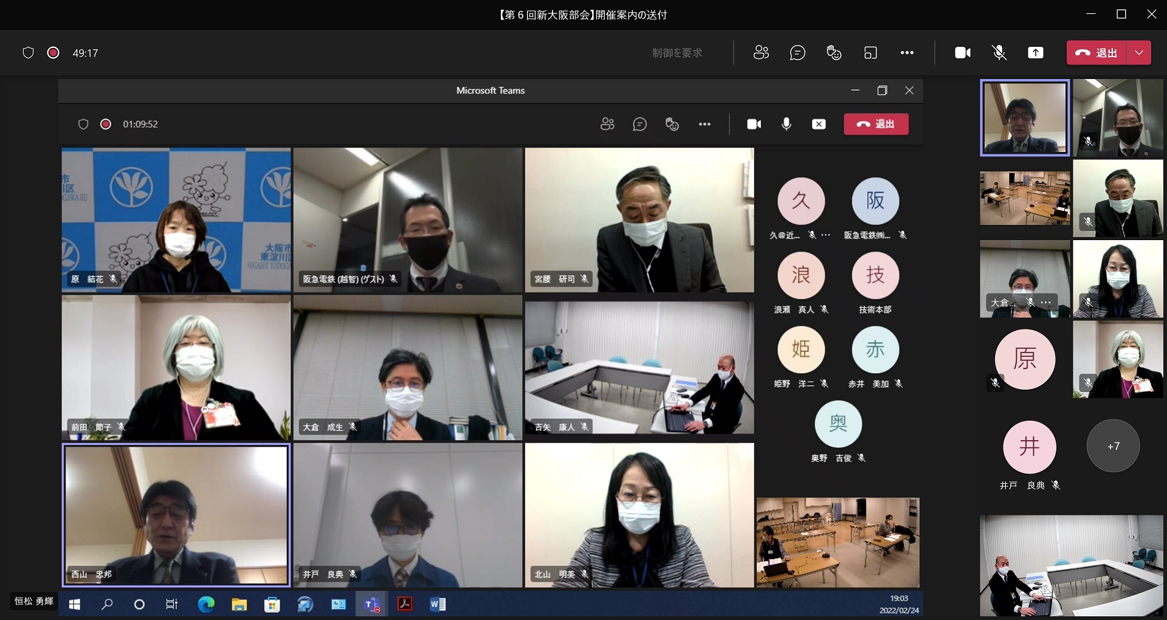Toggle the camera in top toolbar
This screenshot has width=1167, height=620.
coord(963,53)
